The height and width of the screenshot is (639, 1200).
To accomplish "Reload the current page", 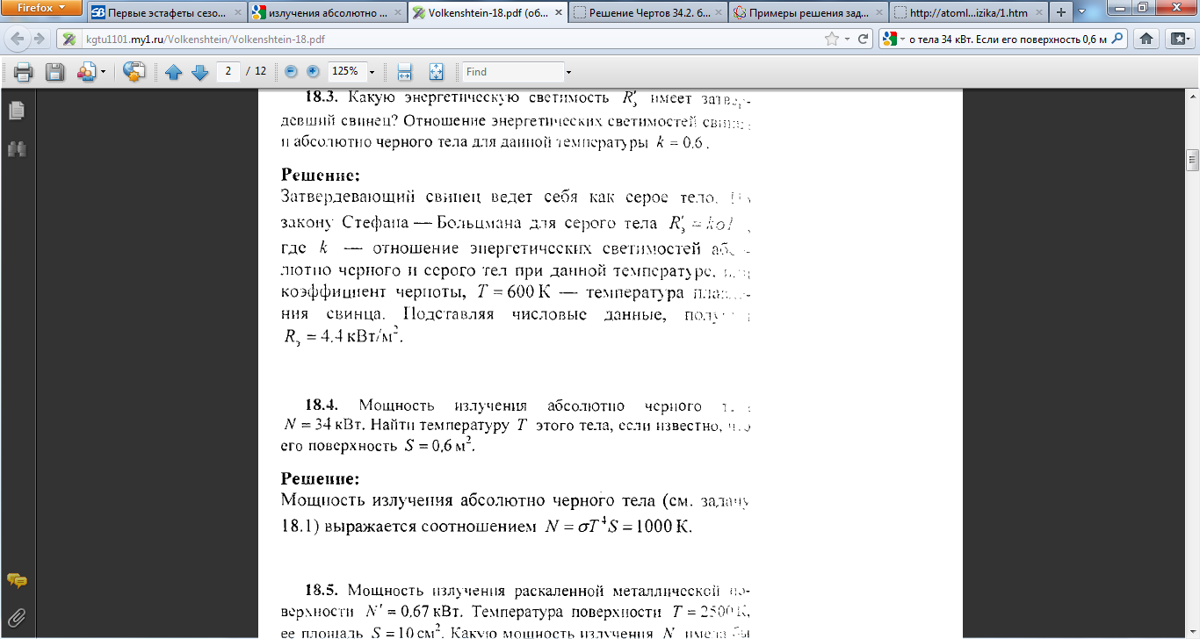I will point(864,39).
